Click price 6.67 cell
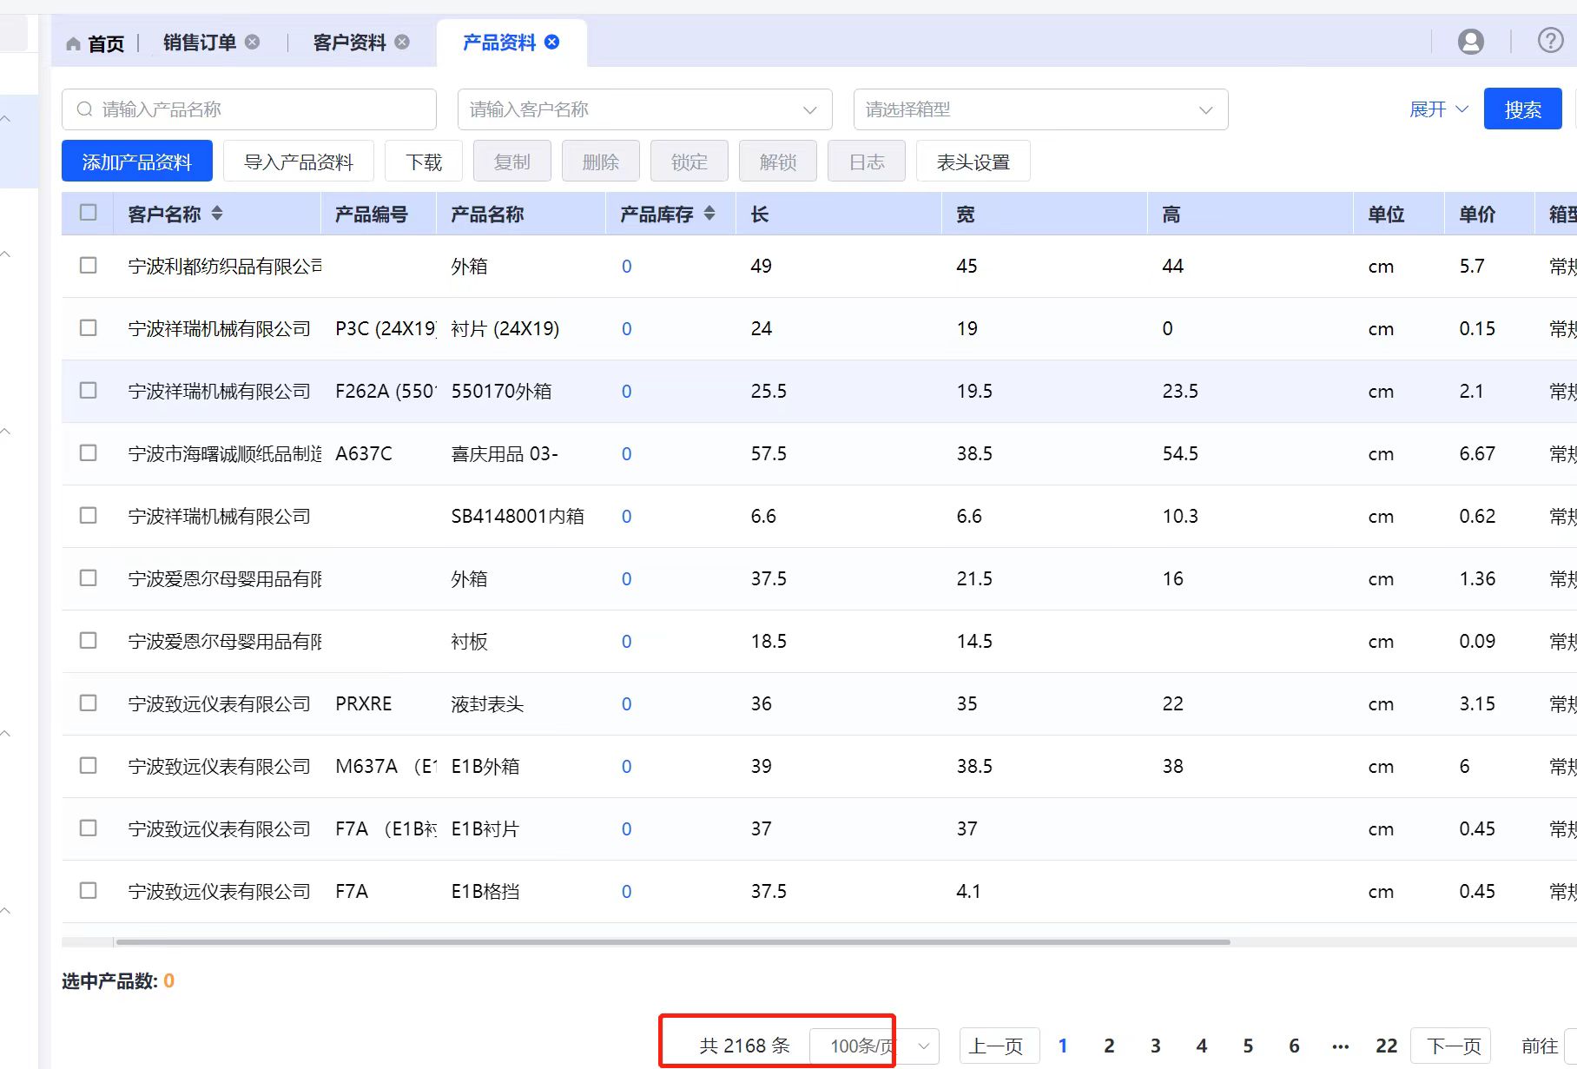 coord(1477,453)
